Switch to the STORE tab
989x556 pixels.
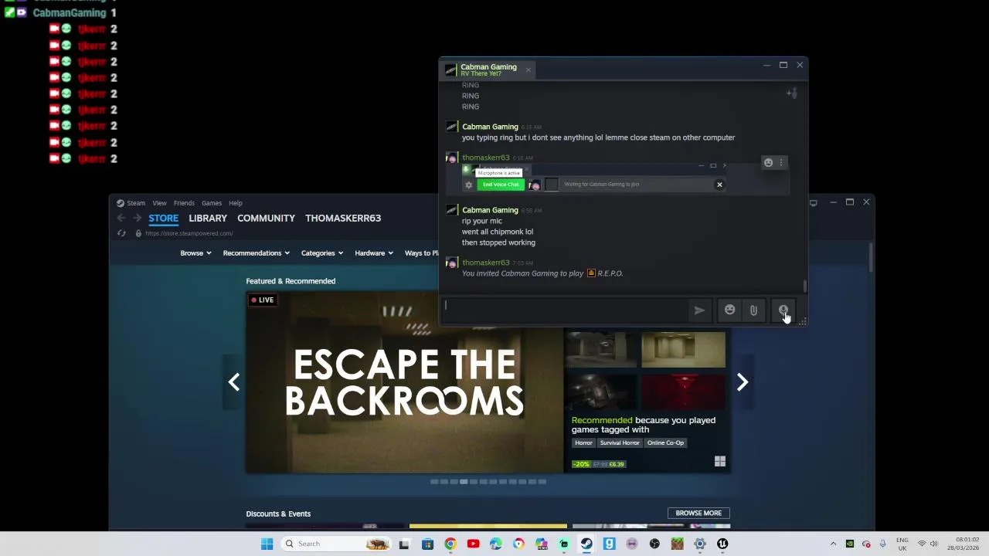point(163,219)
